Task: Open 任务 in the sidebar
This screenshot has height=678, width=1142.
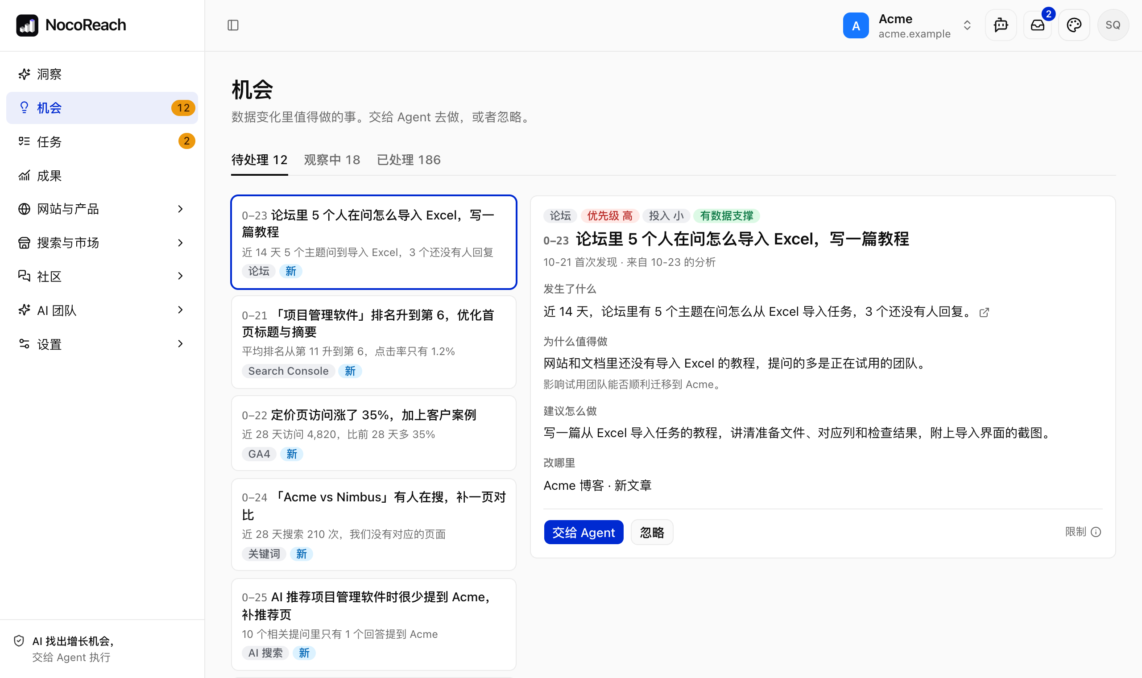Action: pos(102,141)
